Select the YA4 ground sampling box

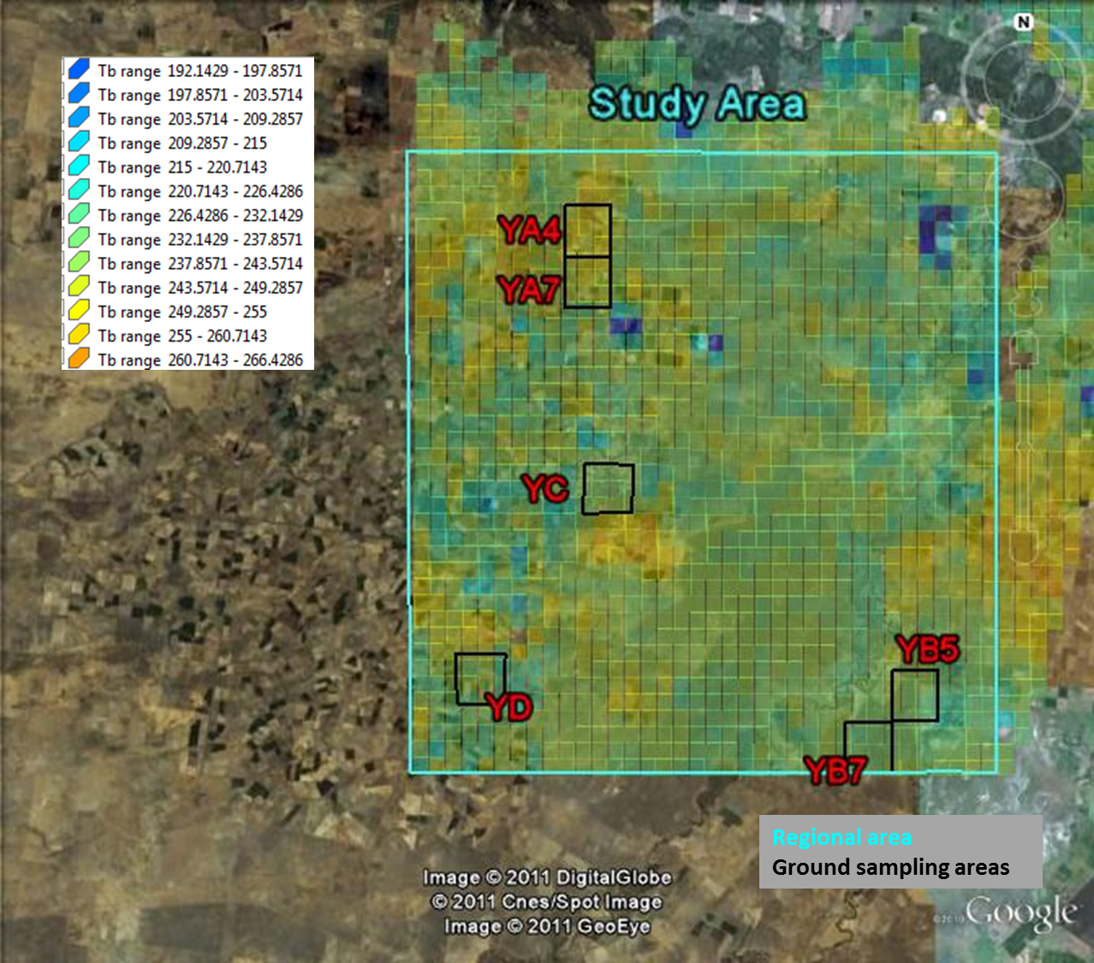[x=587, y=230]
